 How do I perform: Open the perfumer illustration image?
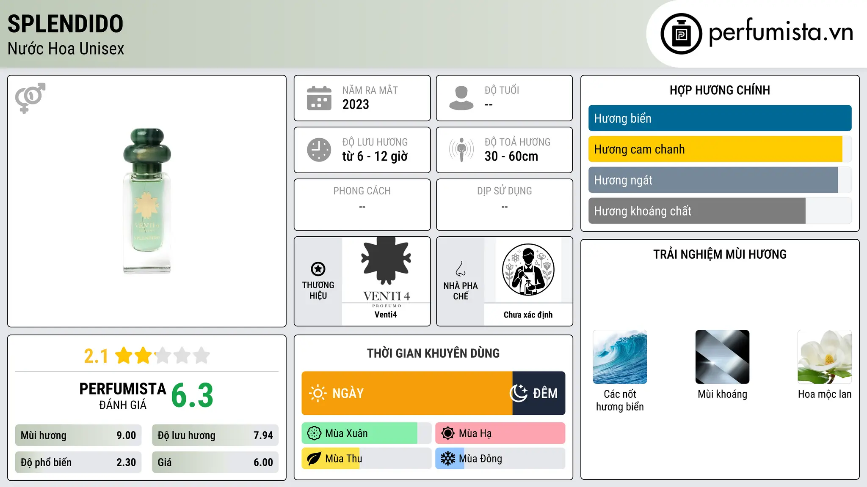[528, 270]
